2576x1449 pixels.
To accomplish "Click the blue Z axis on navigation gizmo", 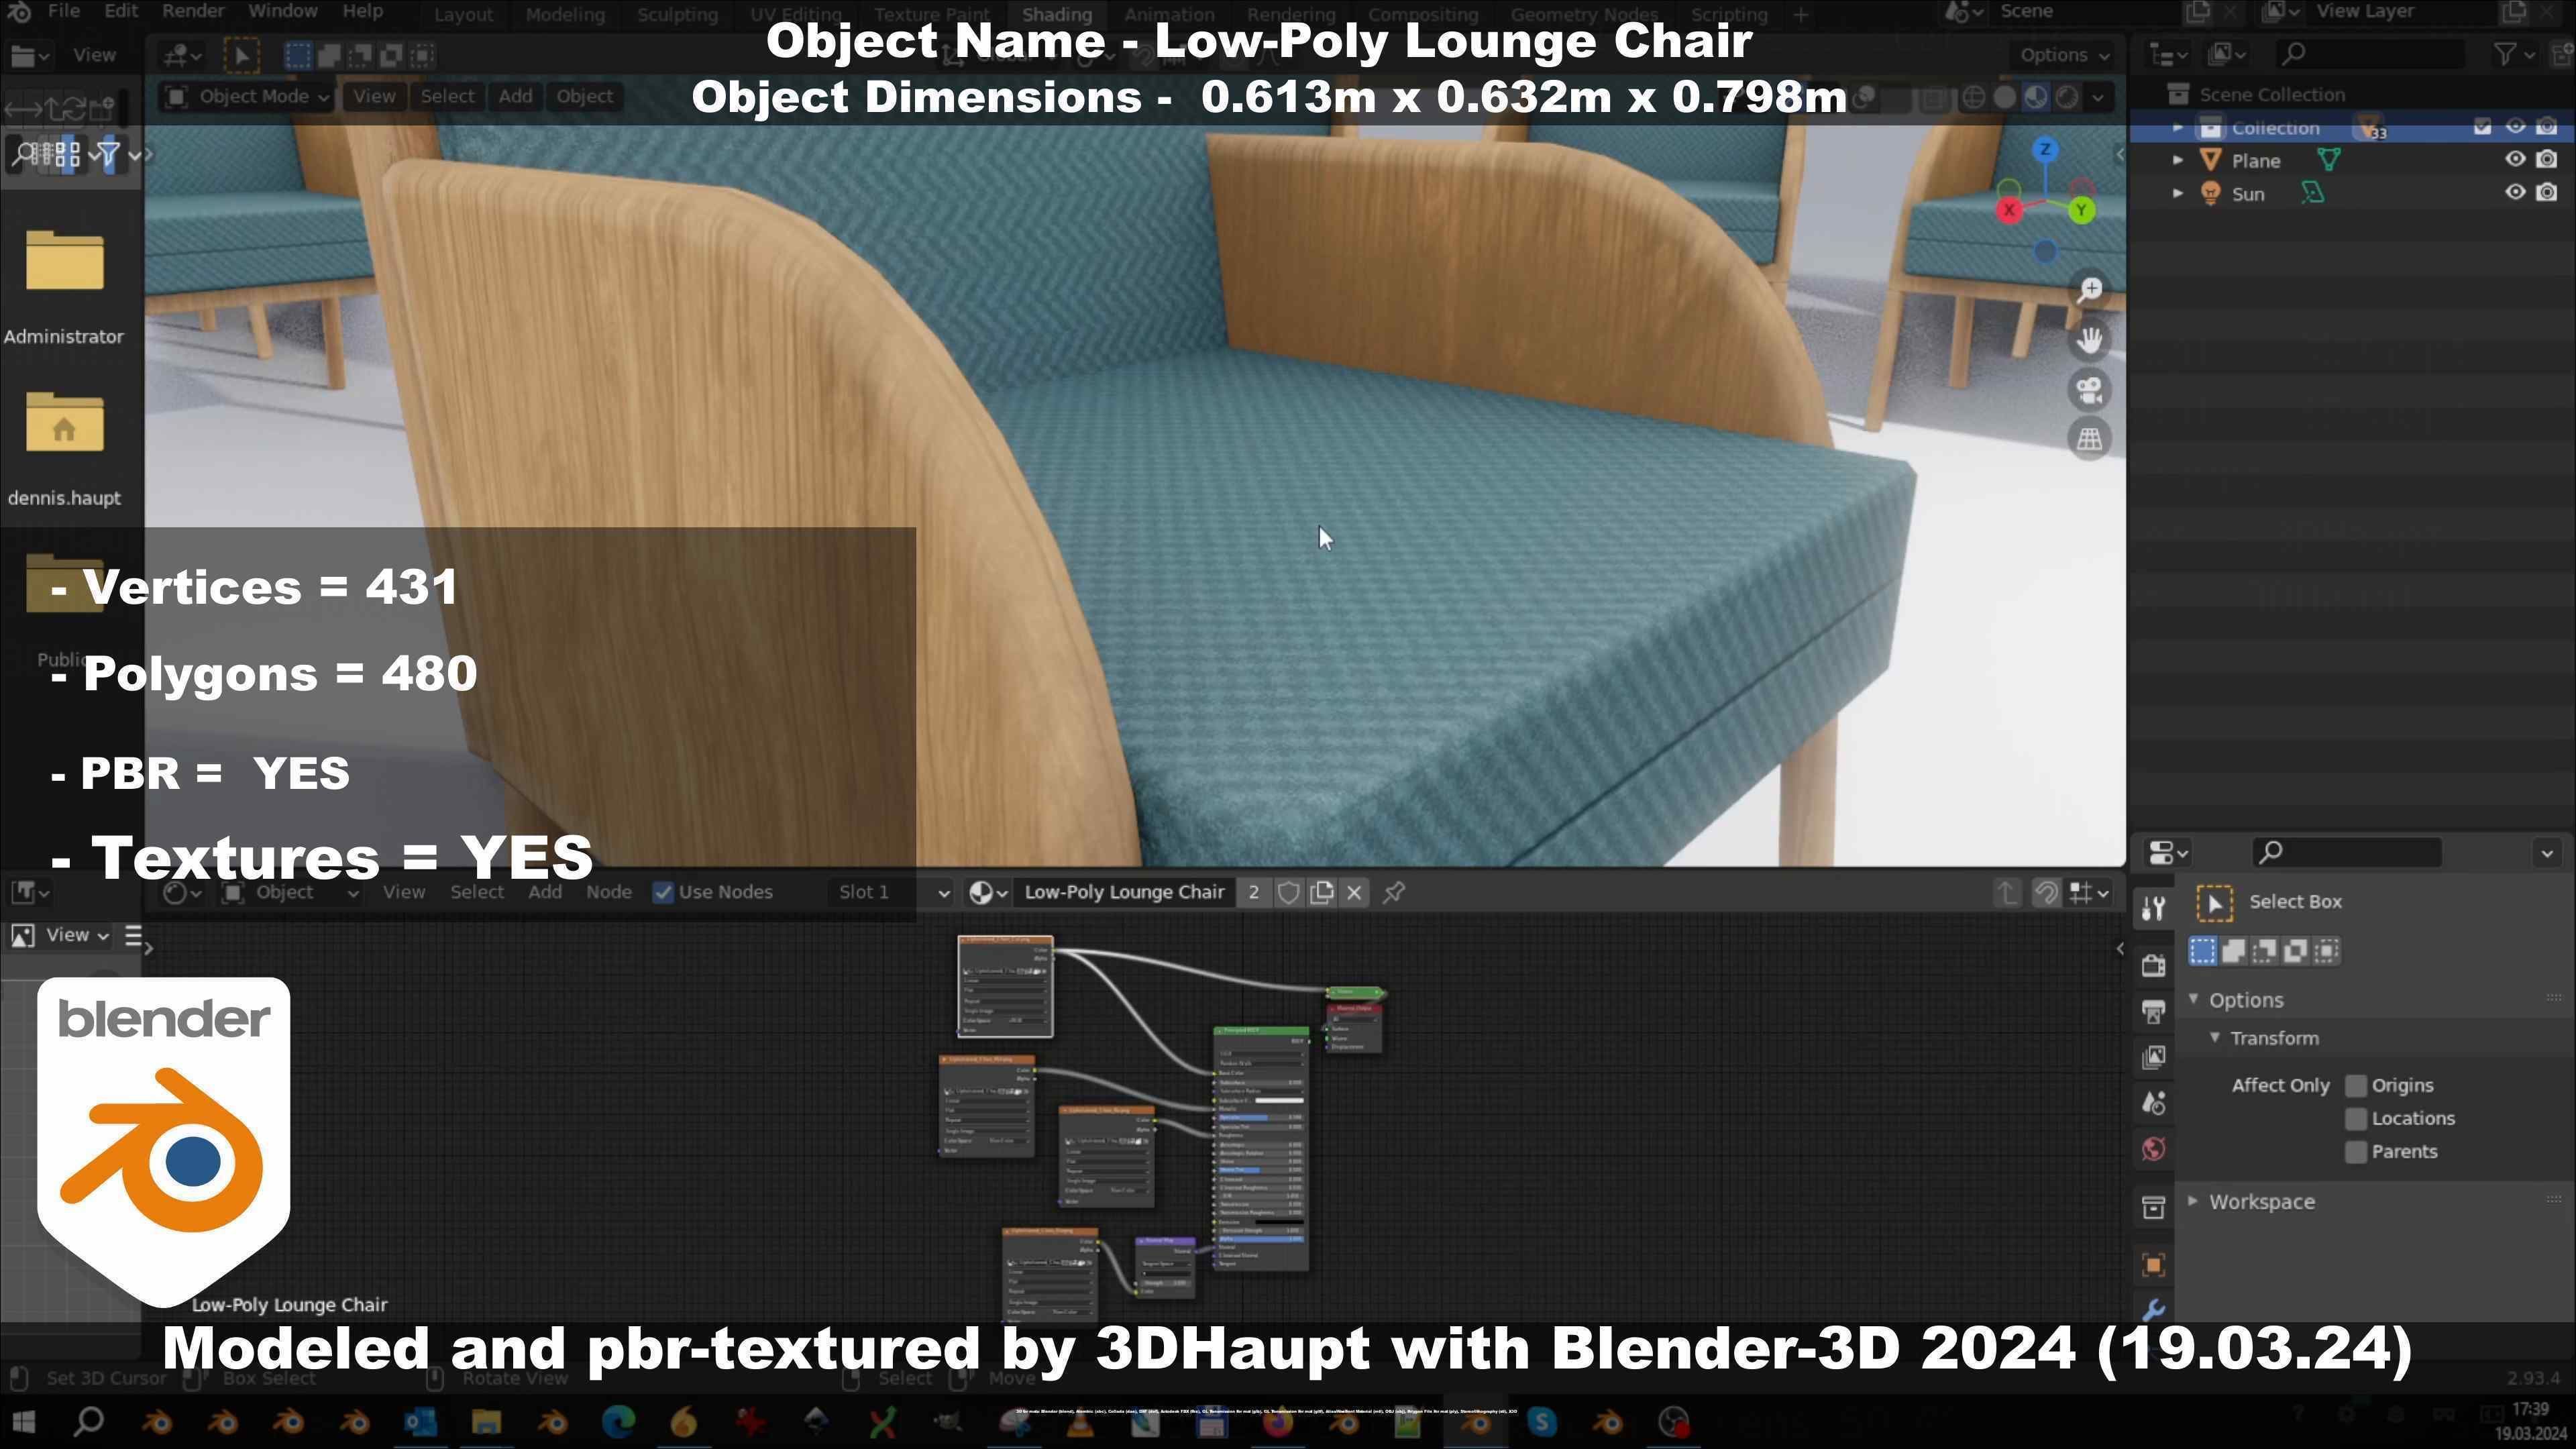I will pyautogui.click(x=2045, y=149).
